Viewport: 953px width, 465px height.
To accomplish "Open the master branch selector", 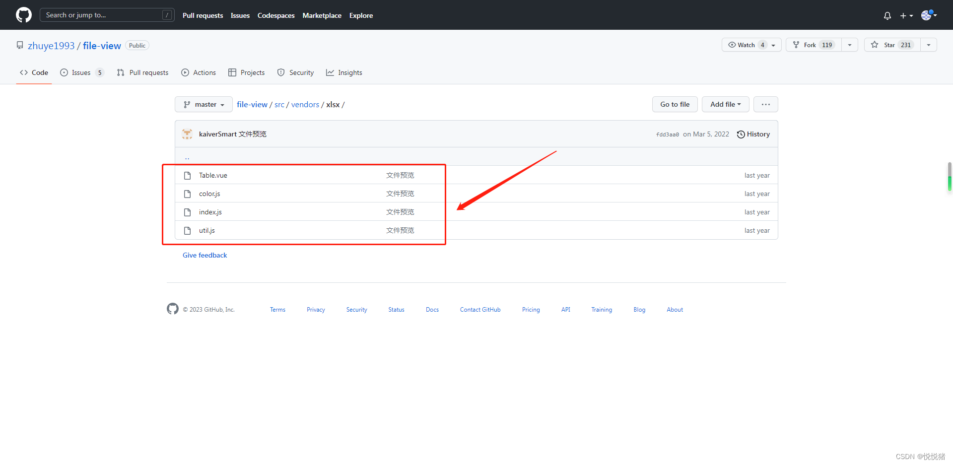I will point(204,104).
